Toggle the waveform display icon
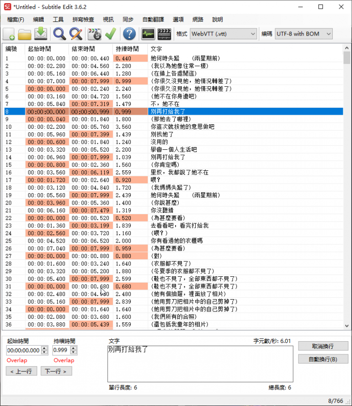Screen dimensions: 352x406 click(x=148, y=34)
